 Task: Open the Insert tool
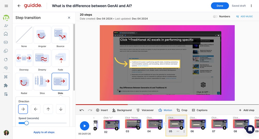coord(102,110)
